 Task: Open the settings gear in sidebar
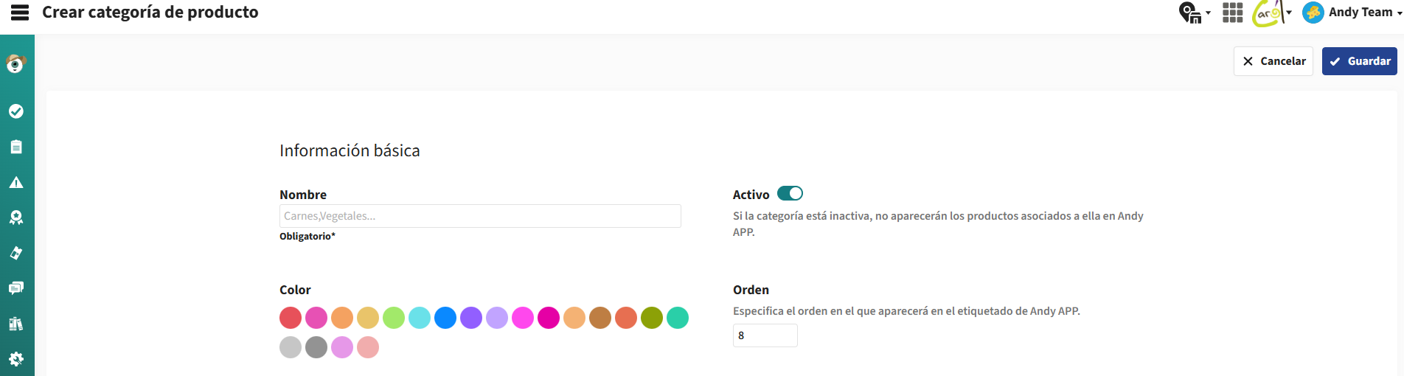[x=16, y=359]
